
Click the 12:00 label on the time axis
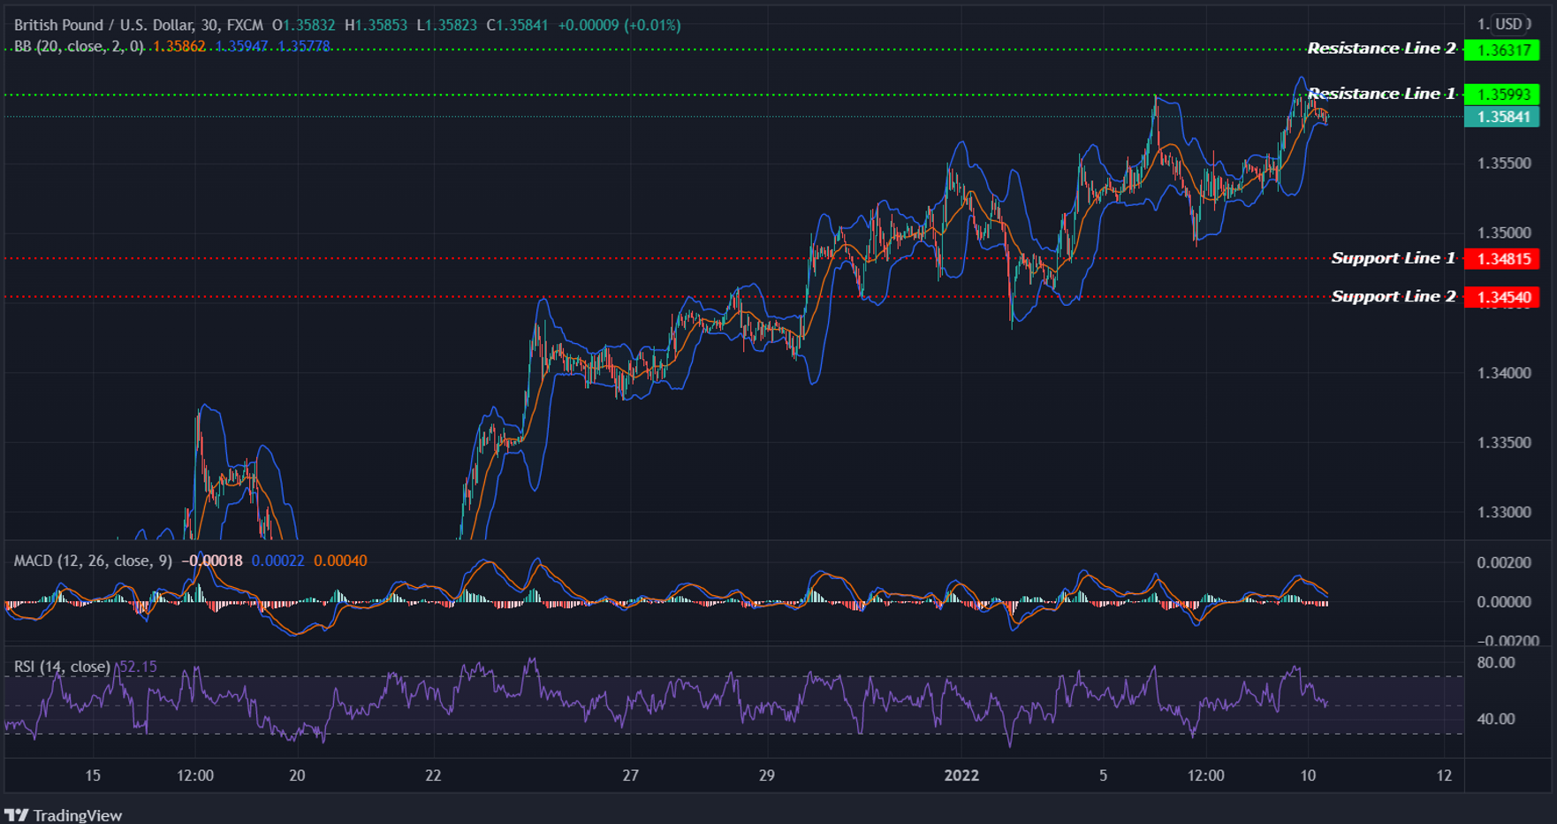click(x=196, y=775)
